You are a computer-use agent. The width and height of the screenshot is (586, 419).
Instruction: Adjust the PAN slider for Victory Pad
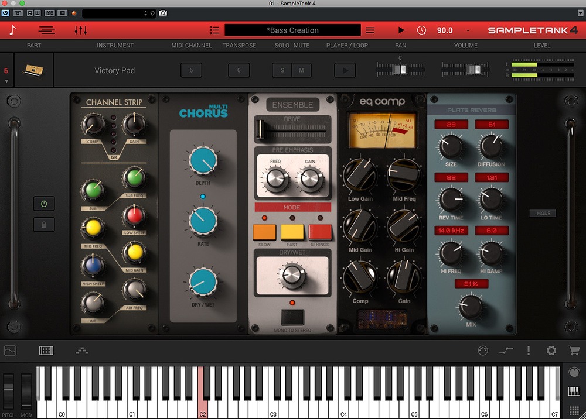[400, 68]
